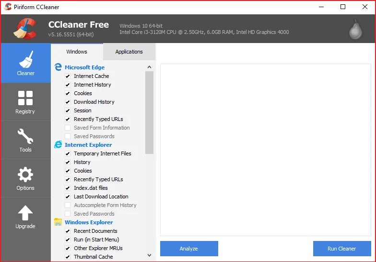Open the Registry section grid icon
Screen dimensions: 376x262
pos(25,98)
